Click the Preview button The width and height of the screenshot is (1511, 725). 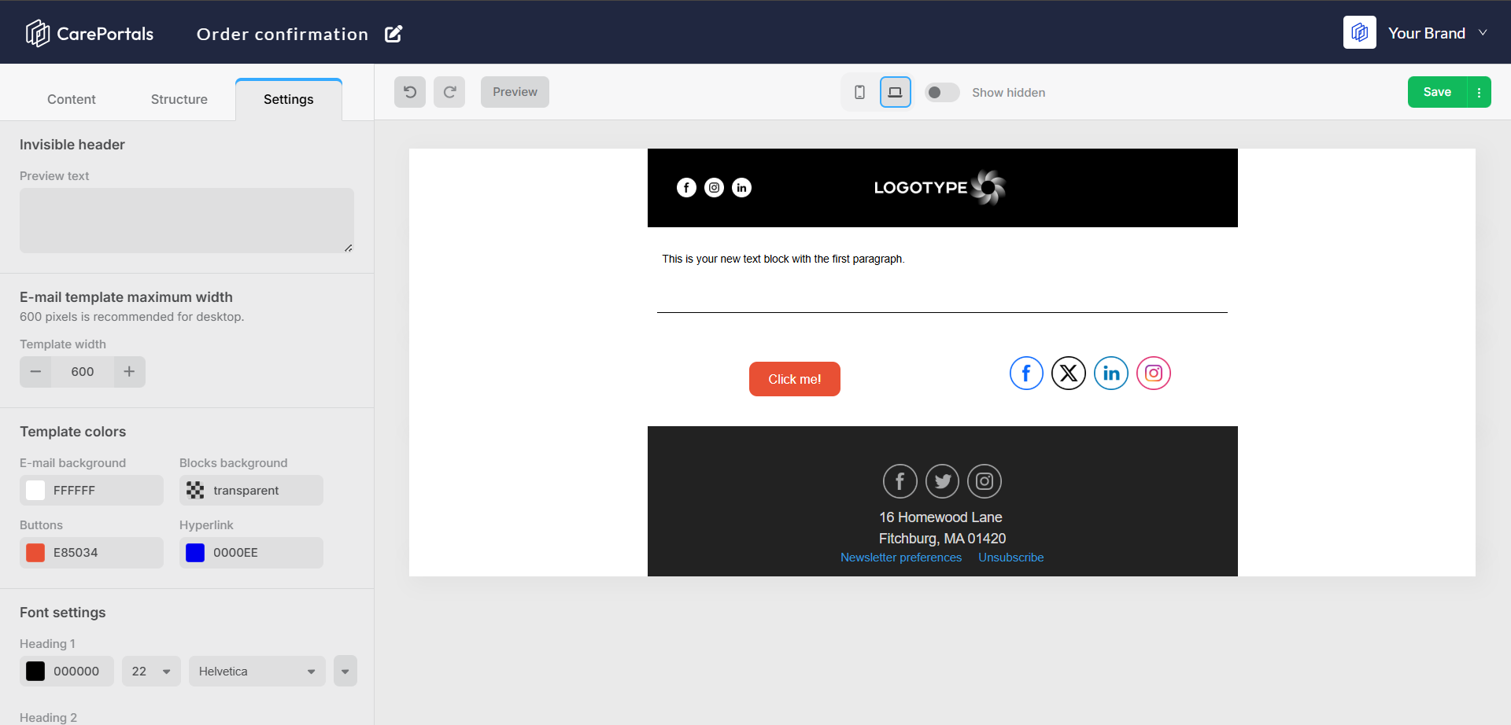(515, 92)
